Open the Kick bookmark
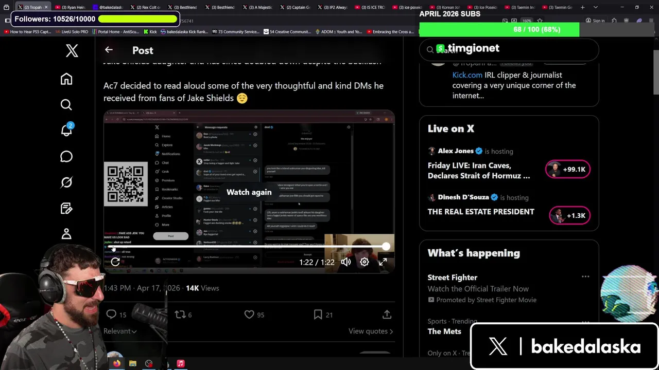 (149, 32)
